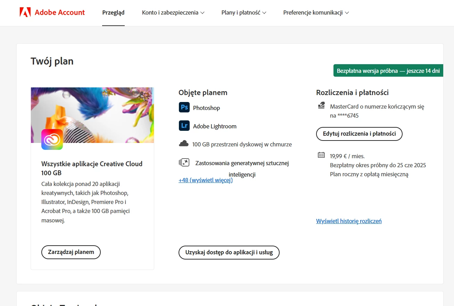The height and width of the screenshot is (306, 454).
Task: Open the Przegląd tab
Action: click(x=113, y=12)
